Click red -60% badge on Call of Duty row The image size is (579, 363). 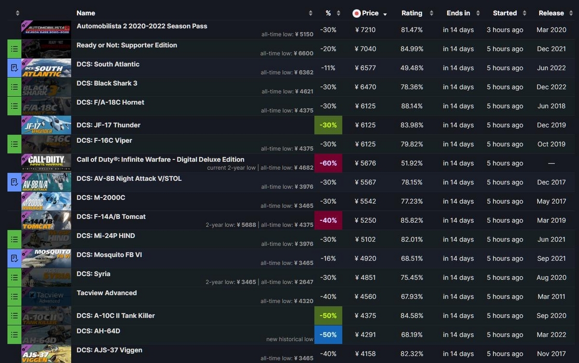(329, 163)
